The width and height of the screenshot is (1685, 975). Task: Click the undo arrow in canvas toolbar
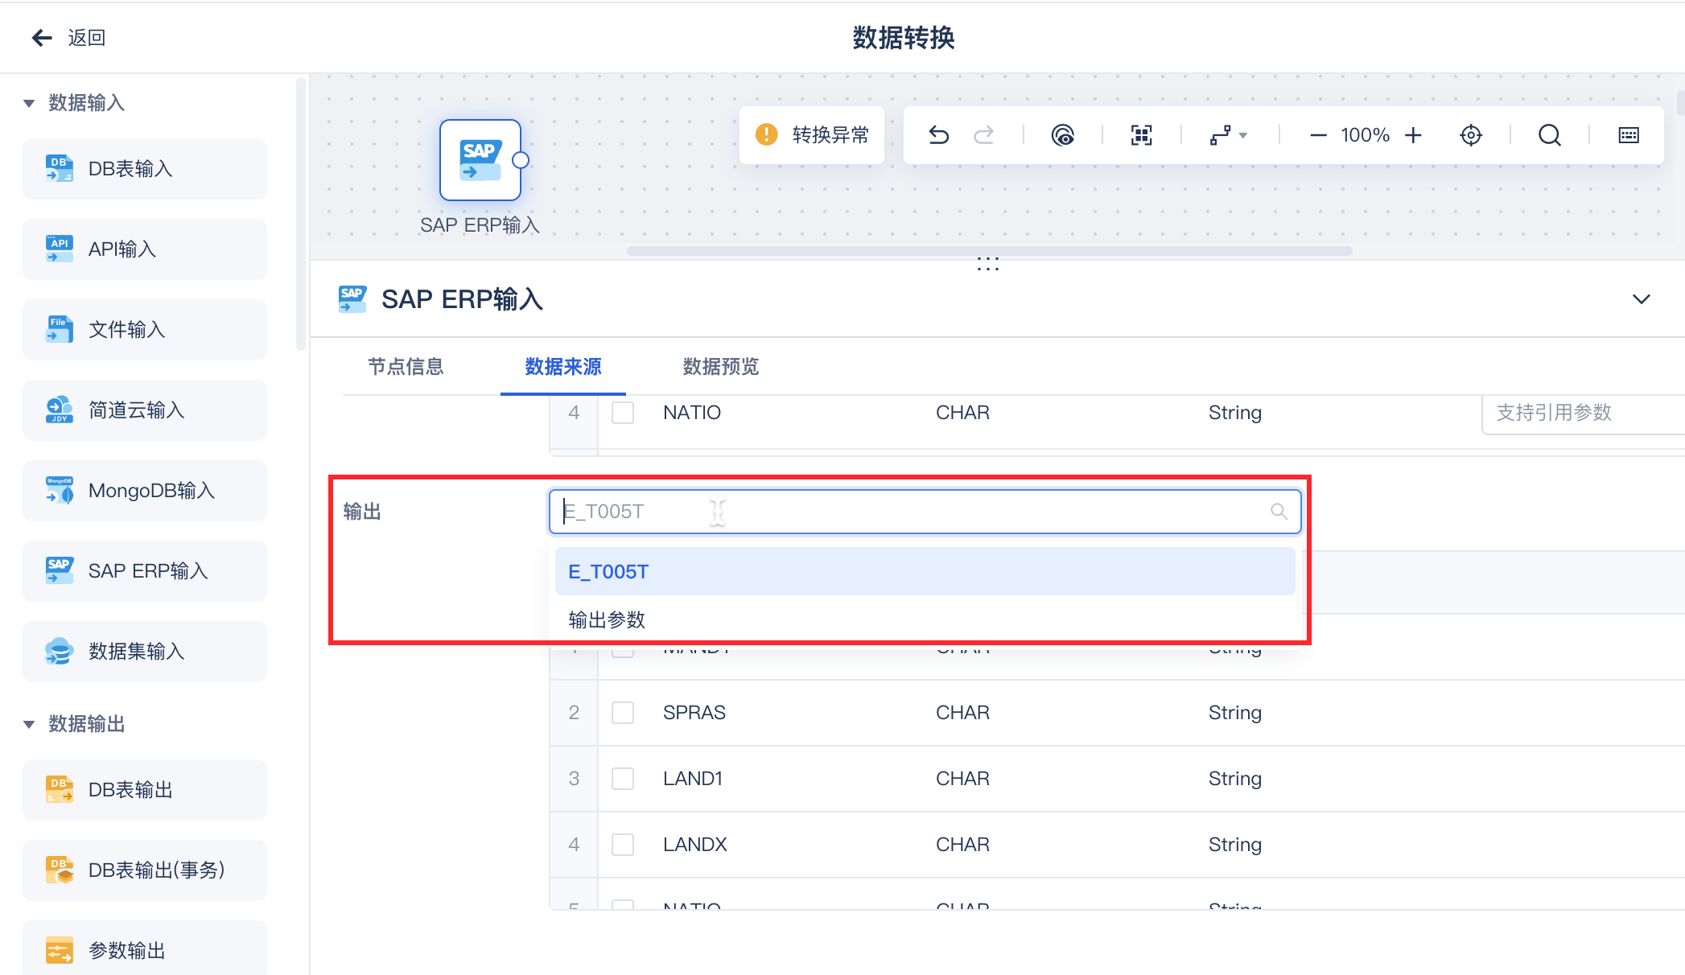pyautogui.click(x=938, y=135)
